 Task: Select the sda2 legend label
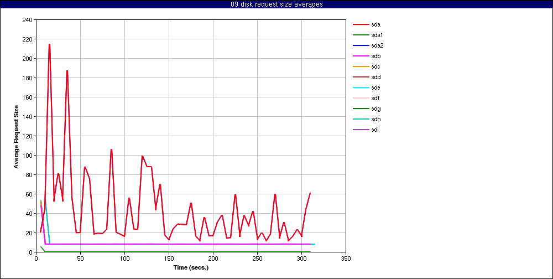pyautogui.click(x=377, y=45)
